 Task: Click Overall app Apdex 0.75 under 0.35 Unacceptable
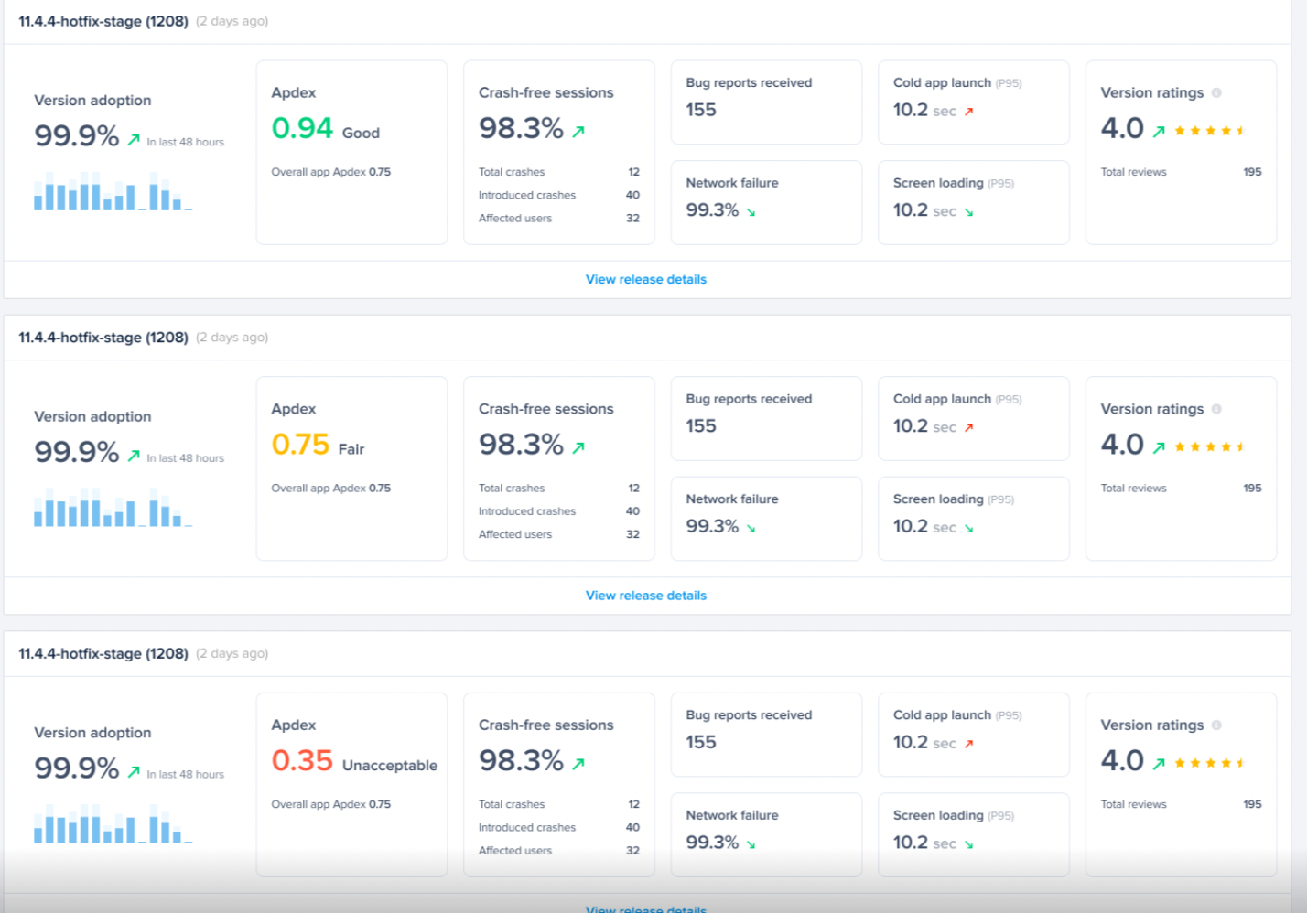[331, 804]
